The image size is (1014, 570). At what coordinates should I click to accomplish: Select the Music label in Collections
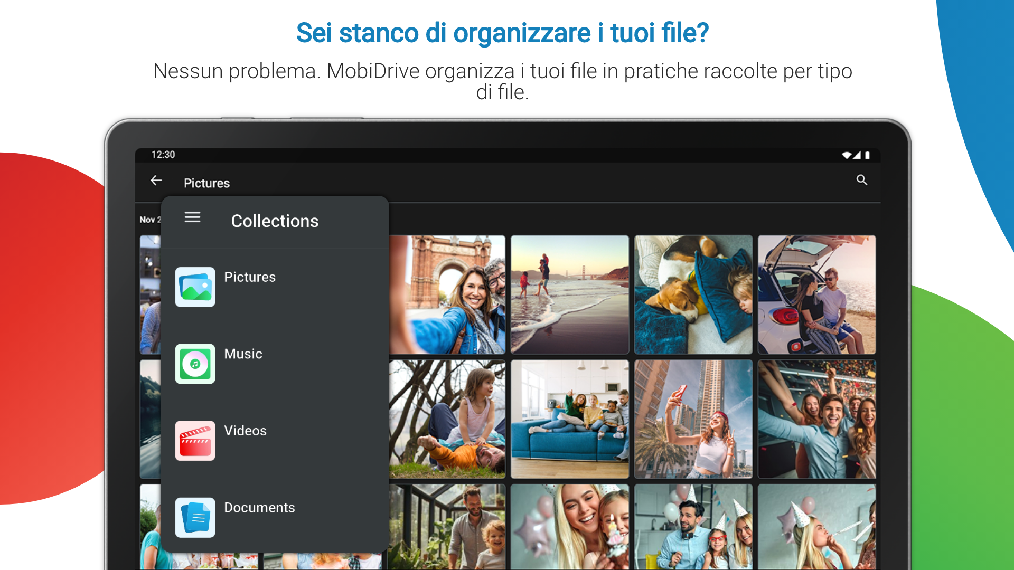243,354
